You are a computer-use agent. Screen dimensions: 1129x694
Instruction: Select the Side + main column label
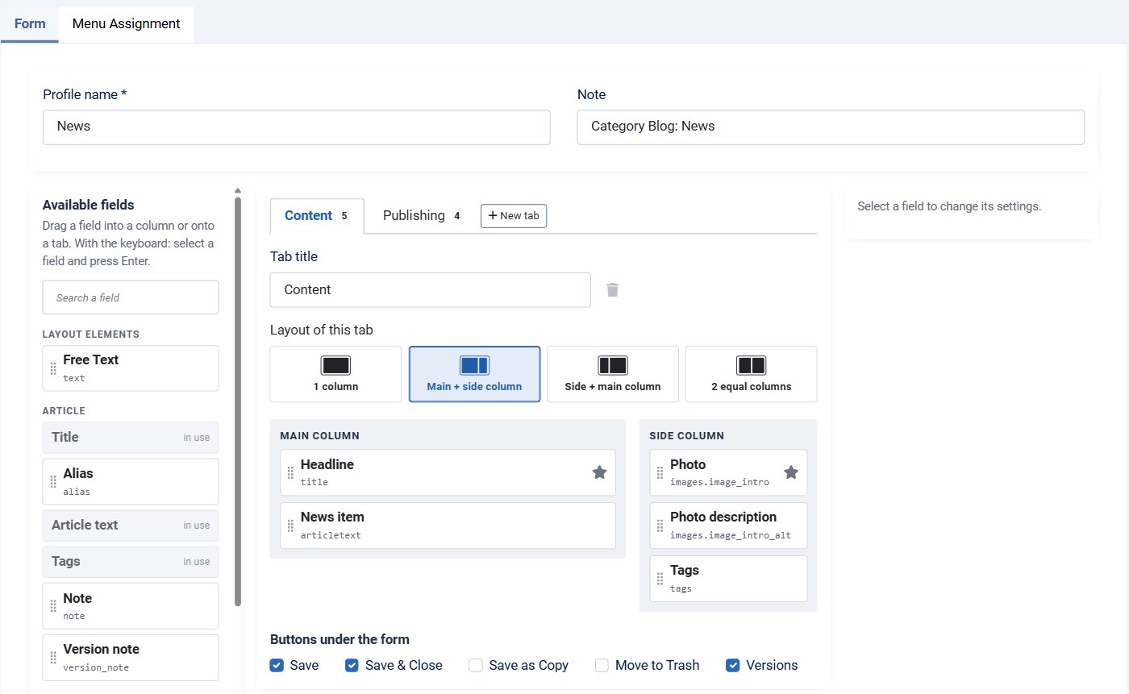tap(613, 387)
